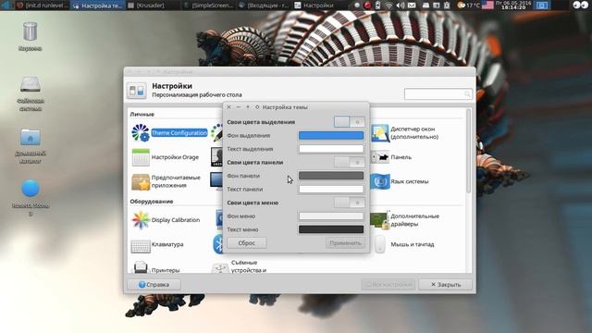Click the 'Display Calibration' label

176,220
